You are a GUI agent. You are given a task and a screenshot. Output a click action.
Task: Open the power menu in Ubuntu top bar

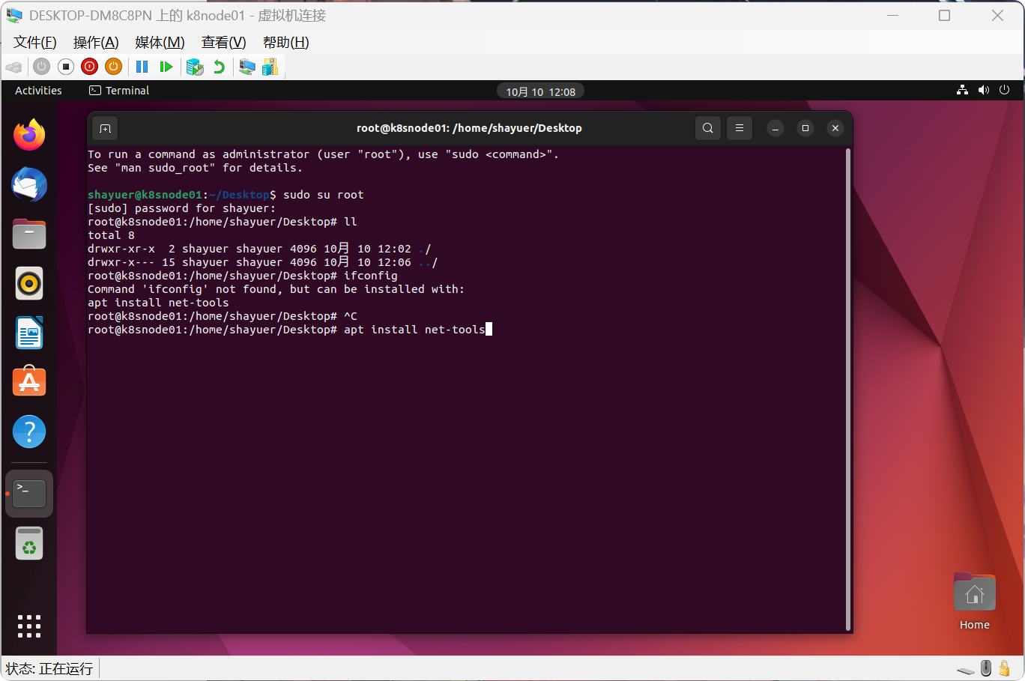pos(1004,90)
